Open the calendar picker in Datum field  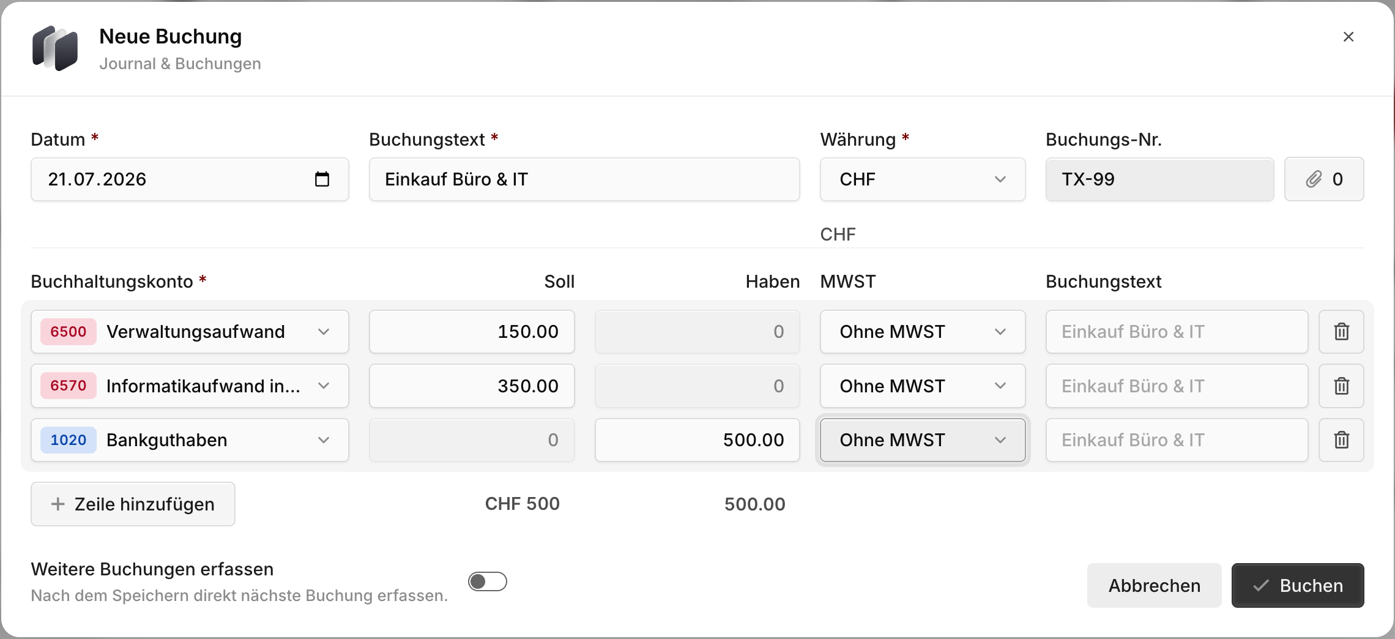pos(322,179)
